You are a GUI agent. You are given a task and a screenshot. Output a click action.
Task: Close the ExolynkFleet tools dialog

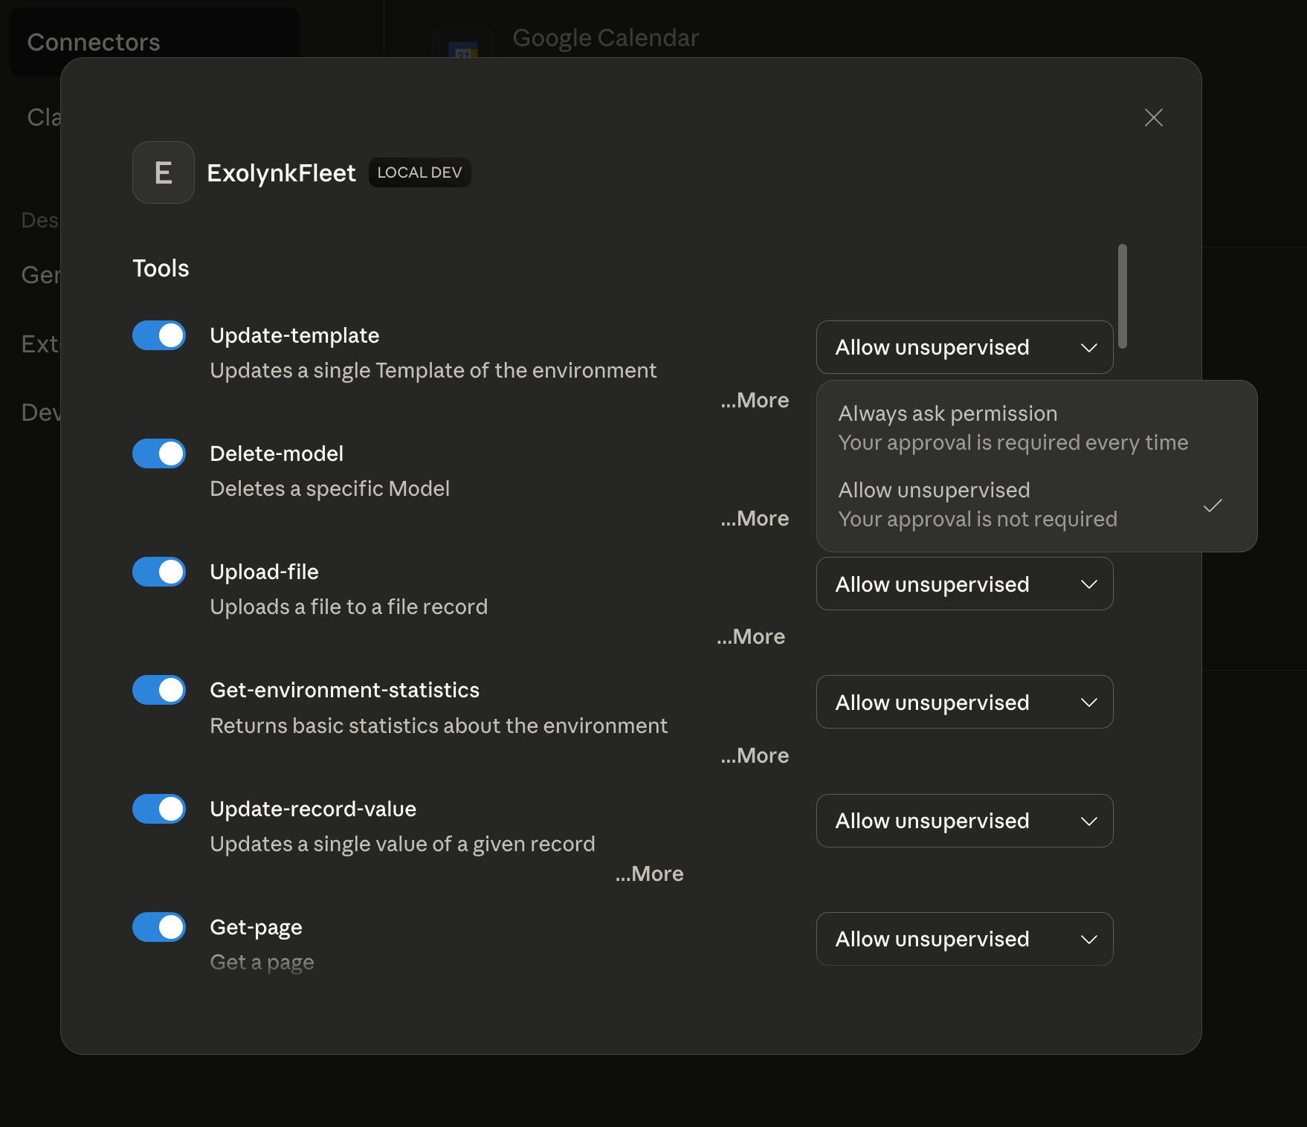pyautogui.click(x=1153, y=117)
